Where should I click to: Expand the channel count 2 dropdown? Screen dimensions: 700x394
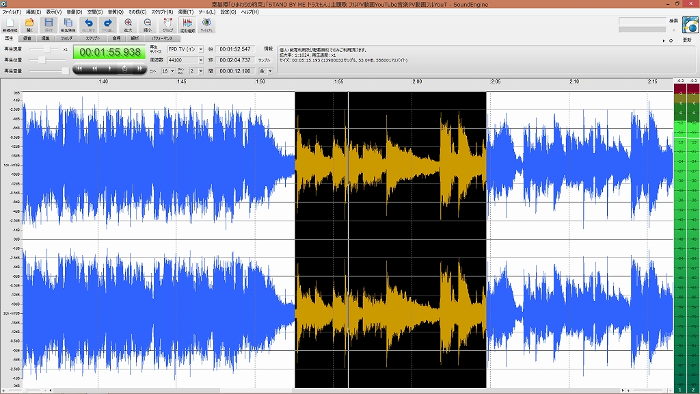(x=201, y=71)
